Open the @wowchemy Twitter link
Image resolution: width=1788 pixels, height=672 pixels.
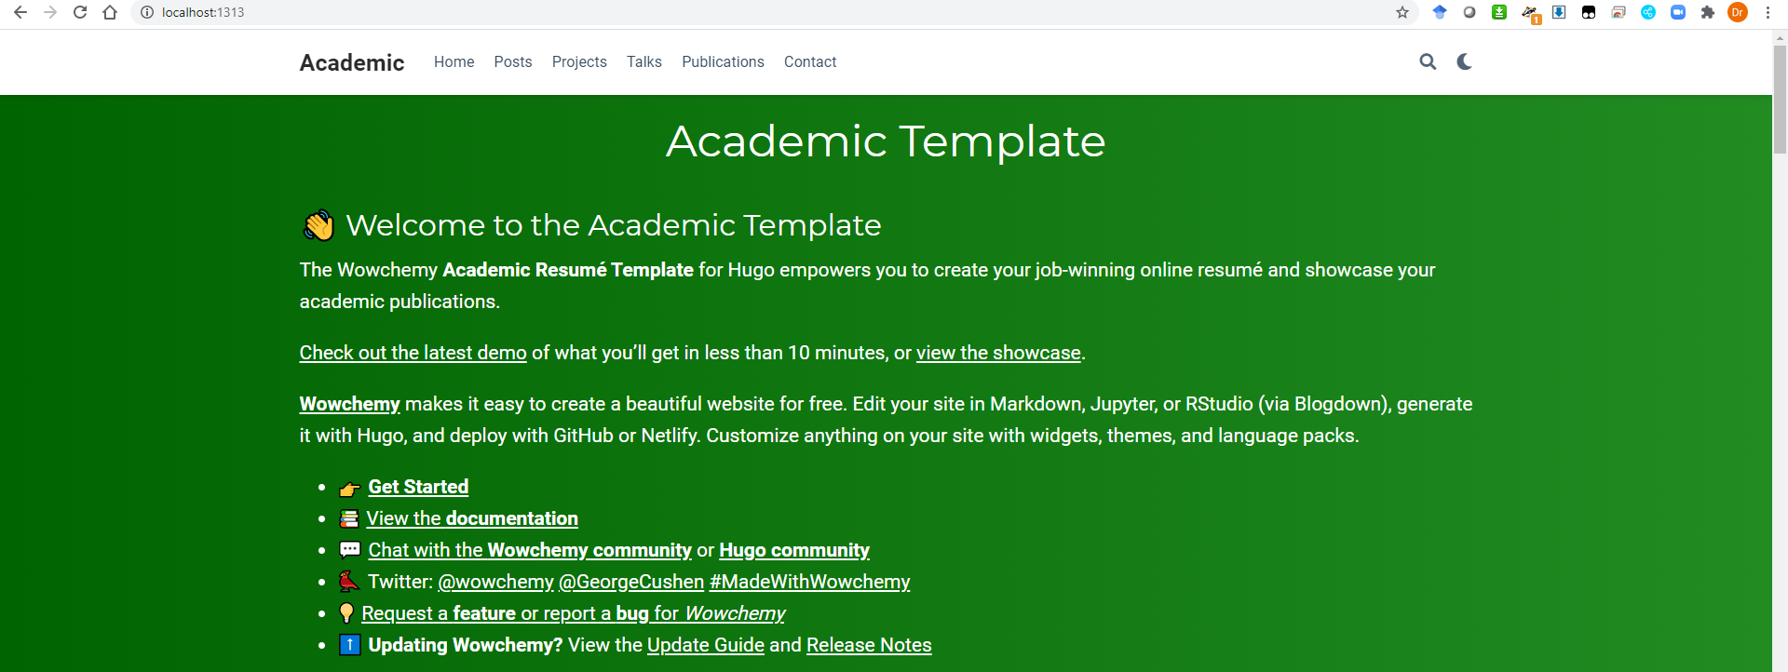coord(495,582)
